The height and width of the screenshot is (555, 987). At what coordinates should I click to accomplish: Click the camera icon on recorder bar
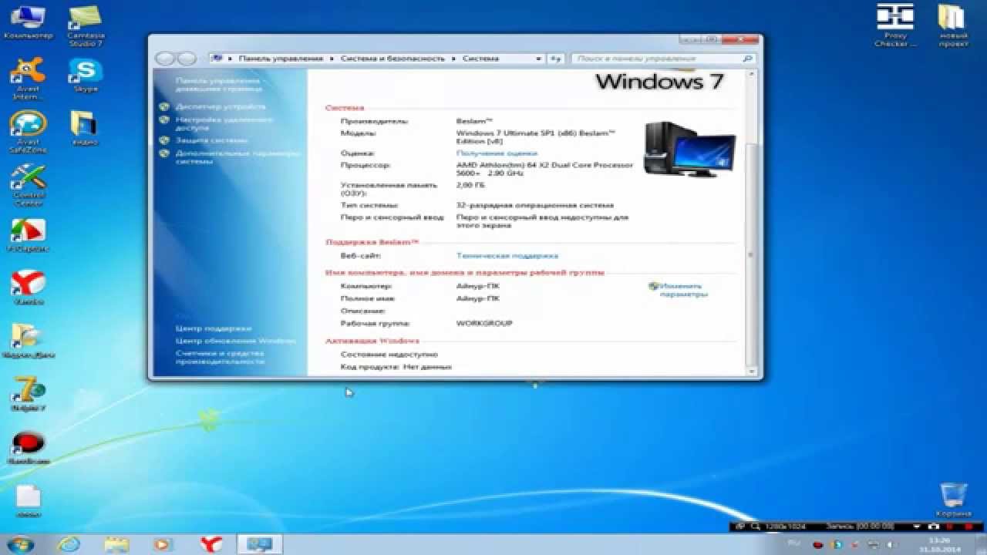coord(933,526)
